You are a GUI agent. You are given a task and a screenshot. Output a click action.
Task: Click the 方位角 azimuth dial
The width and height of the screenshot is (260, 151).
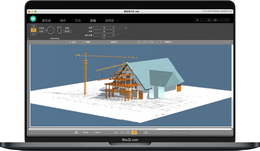(x=51, y=30)
